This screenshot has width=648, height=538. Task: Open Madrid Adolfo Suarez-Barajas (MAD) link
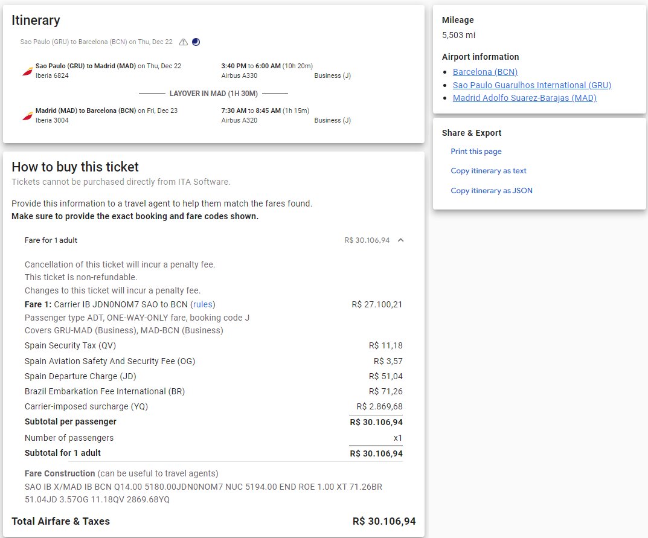(524, 98)
